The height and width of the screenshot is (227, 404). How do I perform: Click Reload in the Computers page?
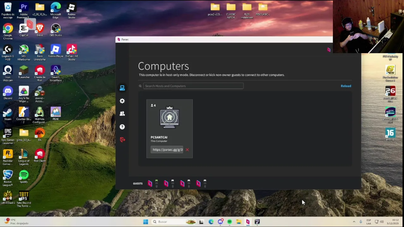coord(346,86)
